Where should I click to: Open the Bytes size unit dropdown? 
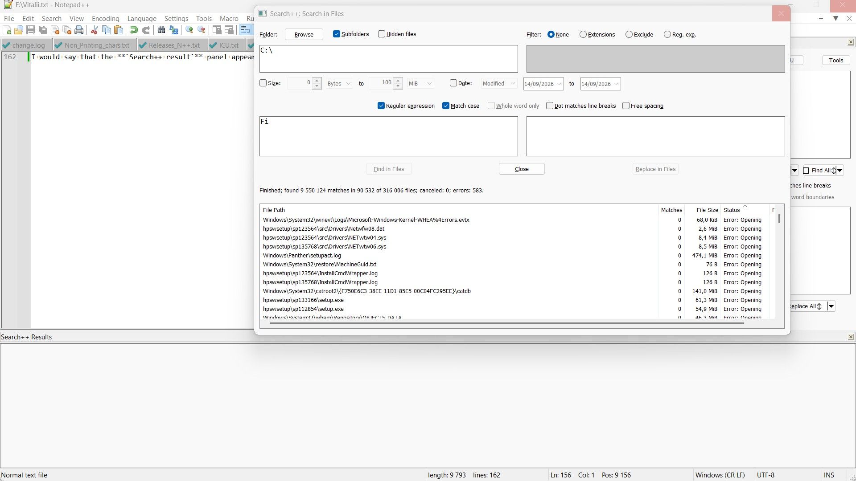click(x=339, y=83)
